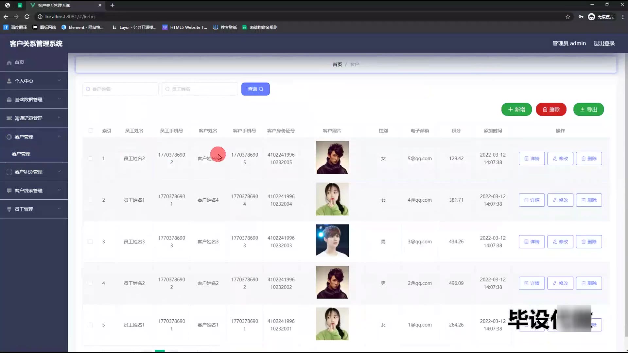Image resolution: width=628 pixels, height=353 pixels.
Task: Open browser three-dot menu
Action: (622, 17)
